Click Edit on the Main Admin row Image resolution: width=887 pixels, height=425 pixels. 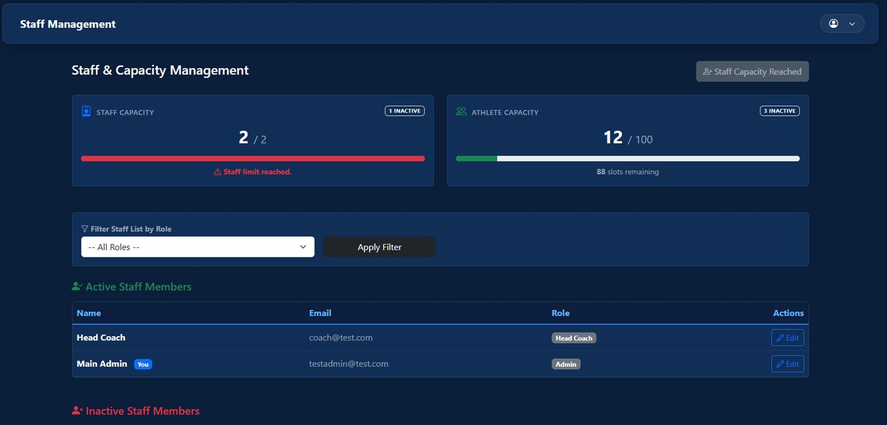(x=787, y=364)
